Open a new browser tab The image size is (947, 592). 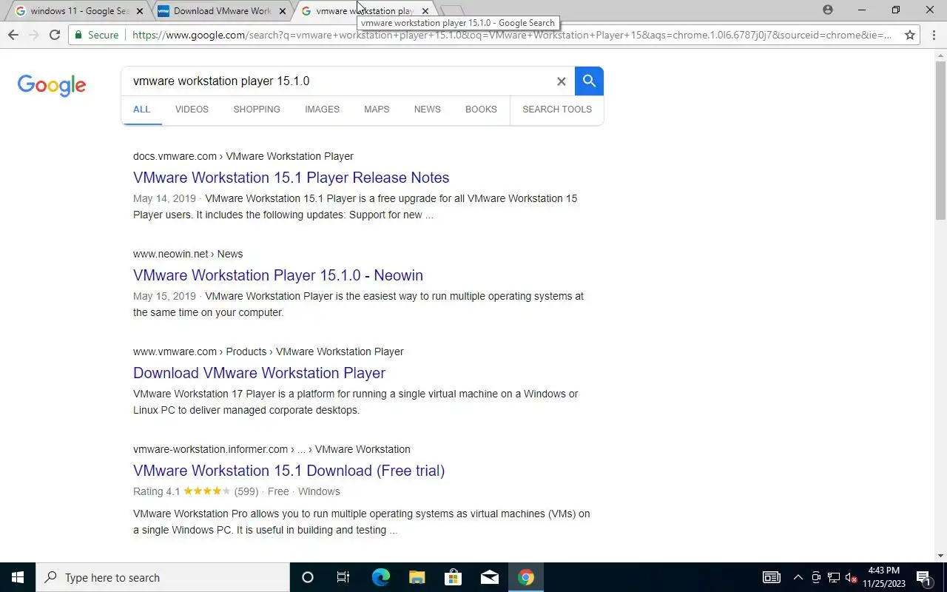[x=452, y=11]
